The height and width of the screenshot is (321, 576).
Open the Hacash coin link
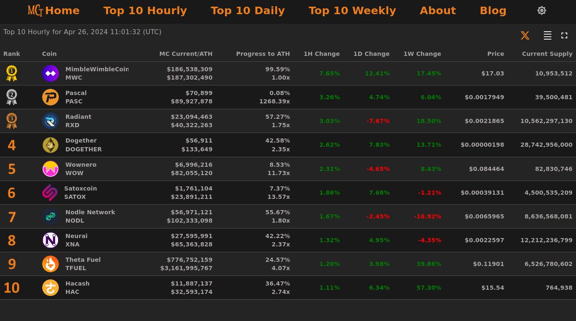pos(78,284)
